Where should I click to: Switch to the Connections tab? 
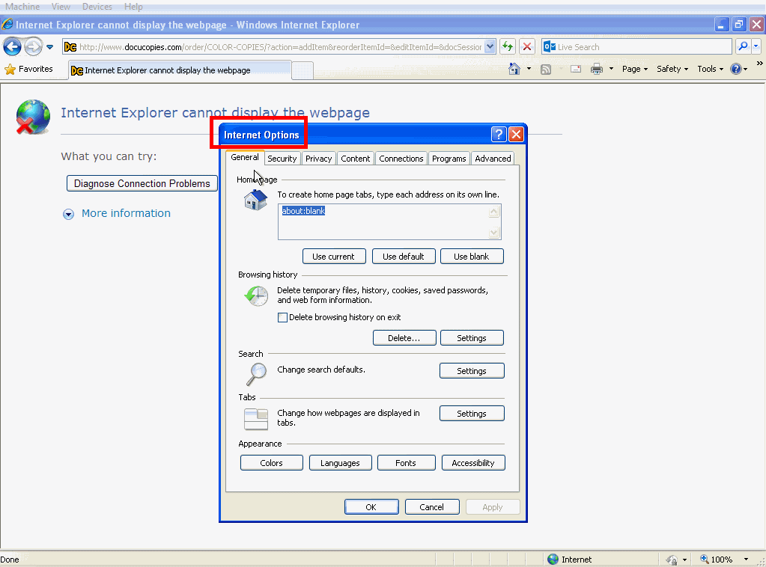(401, 159)
